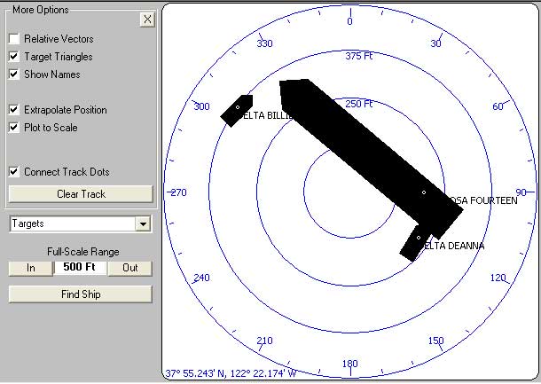
Task: Disable Extrapolate Position option
Action: pos(14,110)
